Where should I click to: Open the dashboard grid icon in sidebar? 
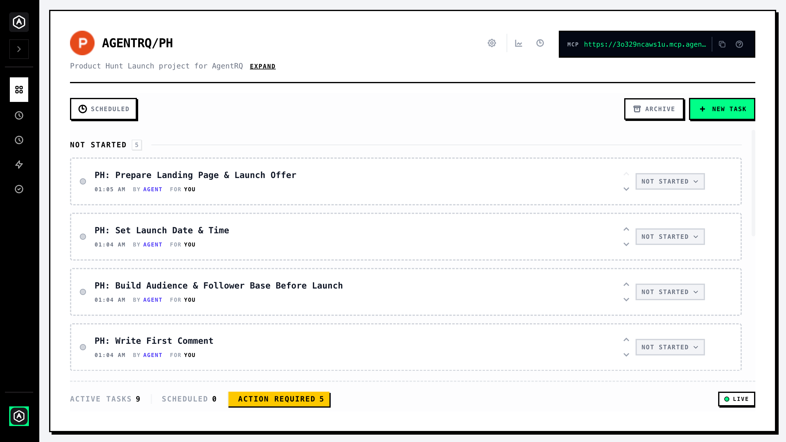(19, 90)
